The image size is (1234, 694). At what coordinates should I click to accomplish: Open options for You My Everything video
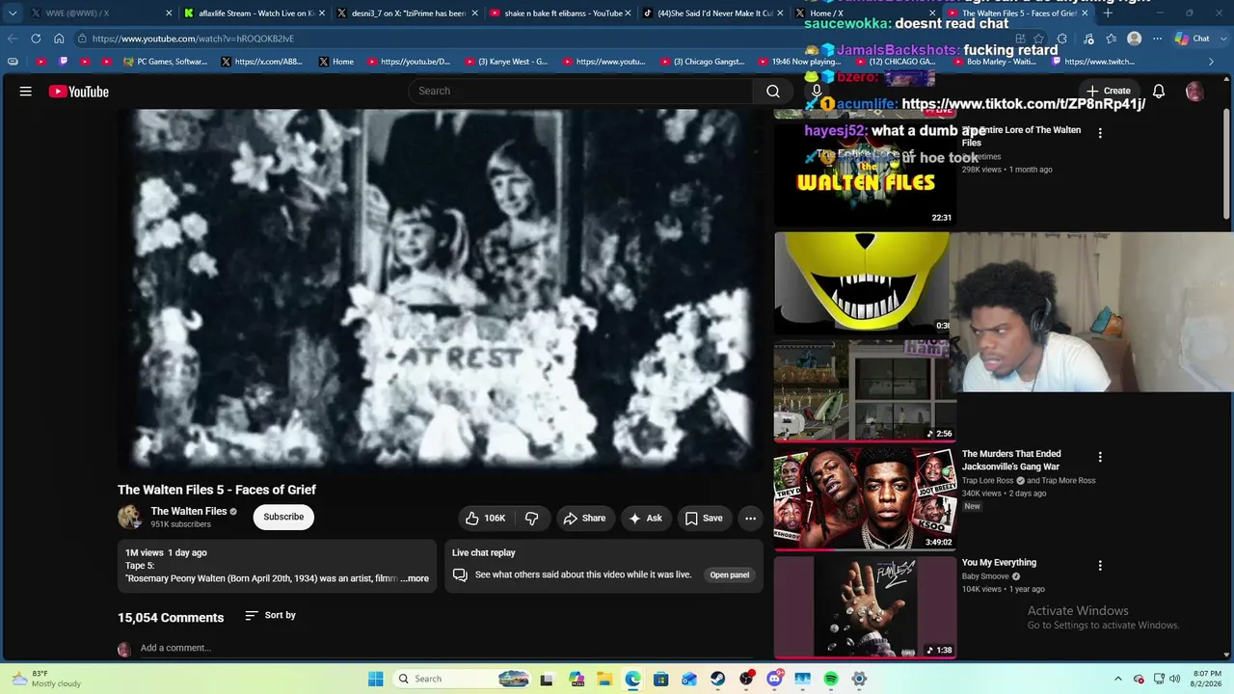1100,566
